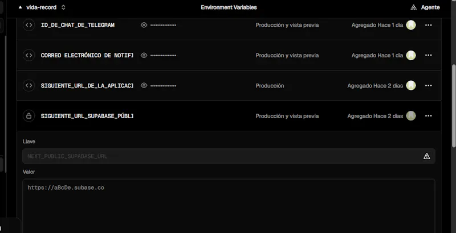
Task: Open more options for ID_DE_CHAT_DE_TELEGRAM row
Action: [429, 25]
